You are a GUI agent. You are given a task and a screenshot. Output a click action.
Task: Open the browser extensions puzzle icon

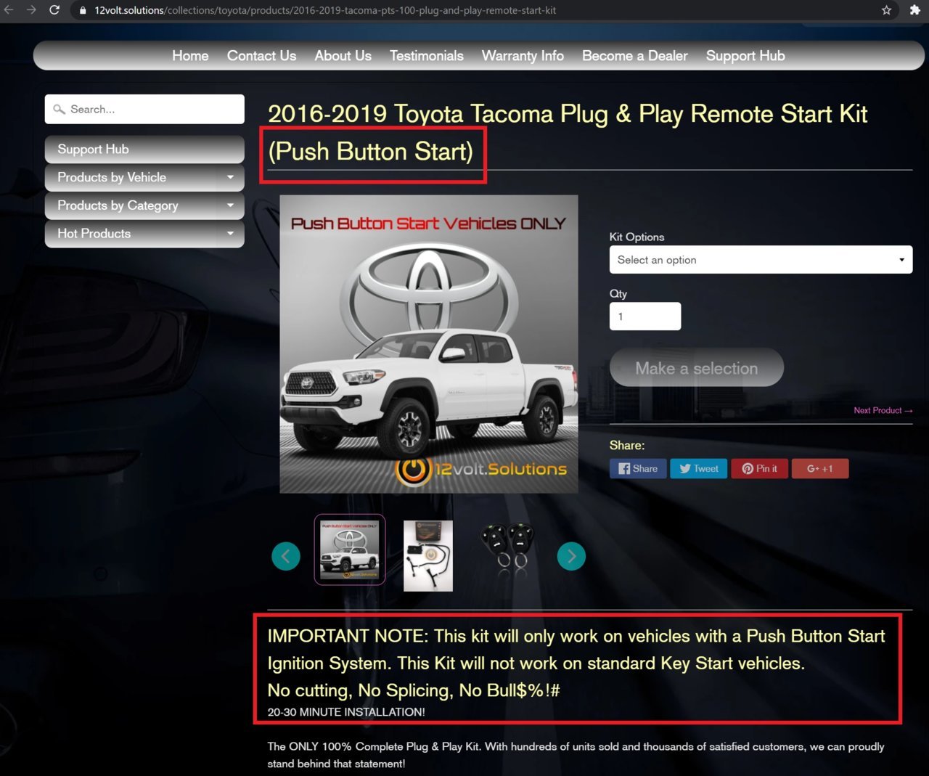(x=914, y=10)
